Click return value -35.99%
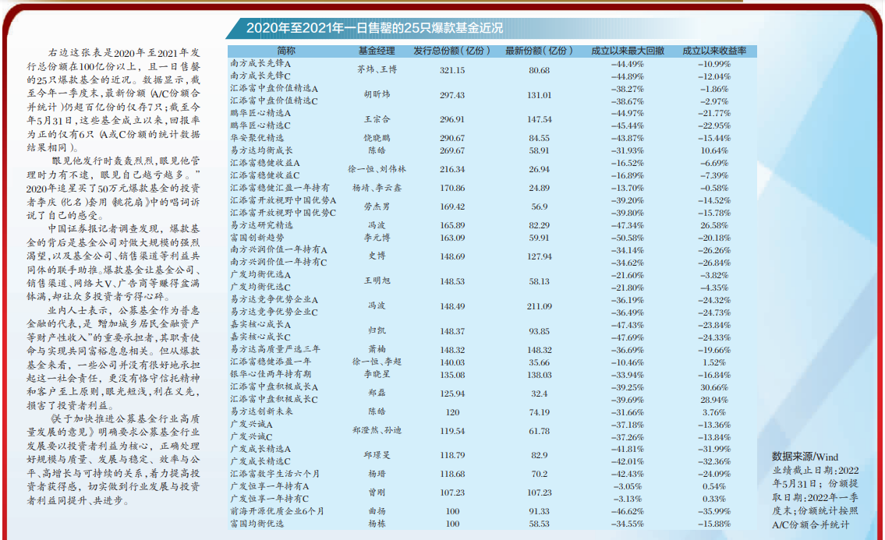This screenshot has height=540, width=885. [714, 511]
